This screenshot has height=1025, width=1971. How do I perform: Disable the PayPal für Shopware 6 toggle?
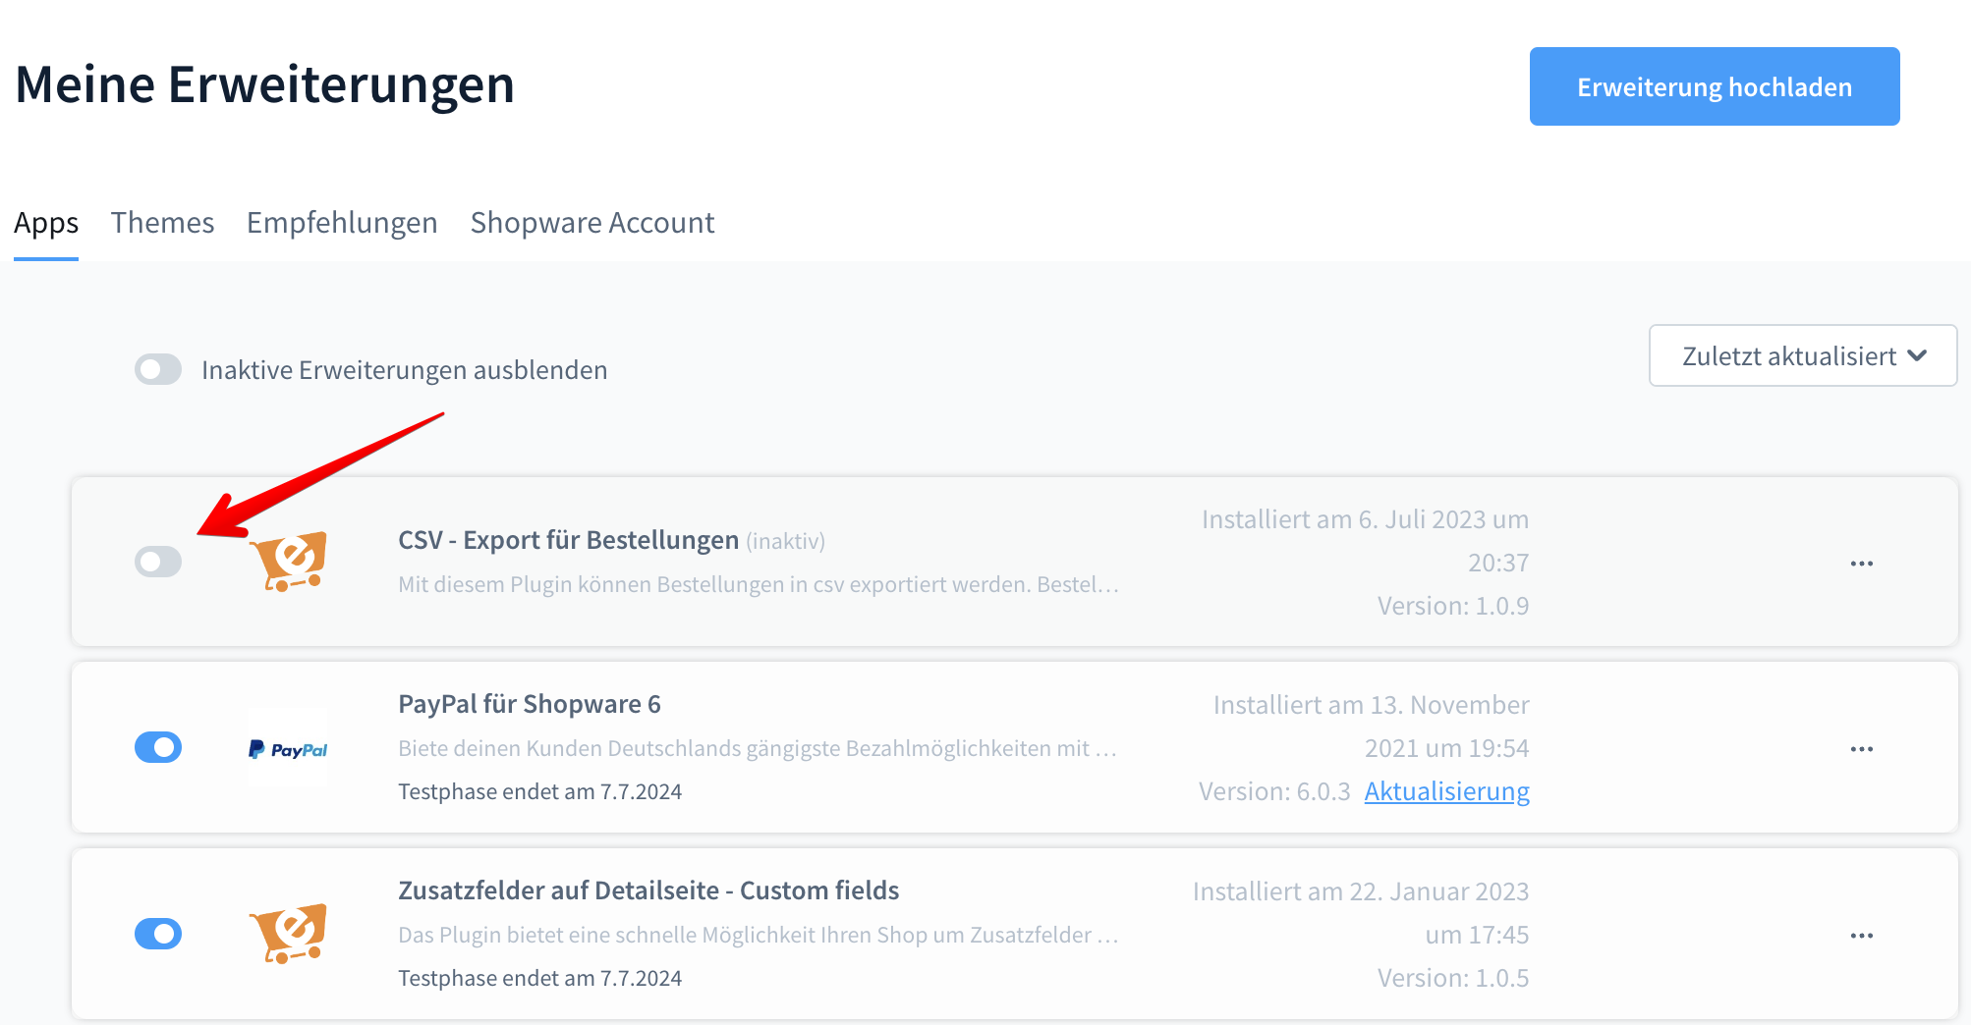pyautogui.click(x=158, y=747)
